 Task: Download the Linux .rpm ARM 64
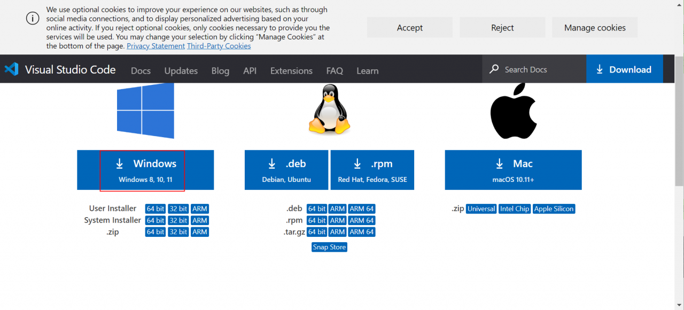tap(362, 220)
